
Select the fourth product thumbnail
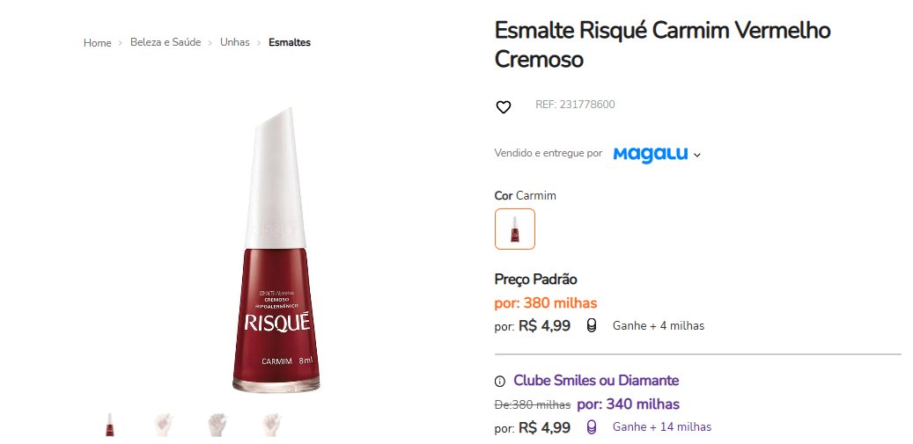271,425
